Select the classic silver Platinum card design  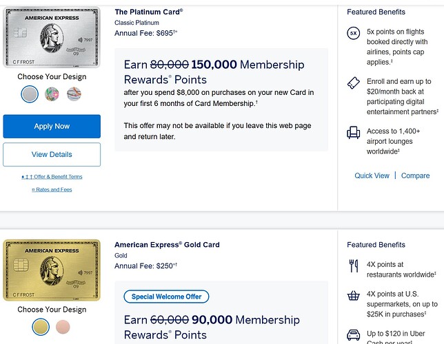(30, 94)
